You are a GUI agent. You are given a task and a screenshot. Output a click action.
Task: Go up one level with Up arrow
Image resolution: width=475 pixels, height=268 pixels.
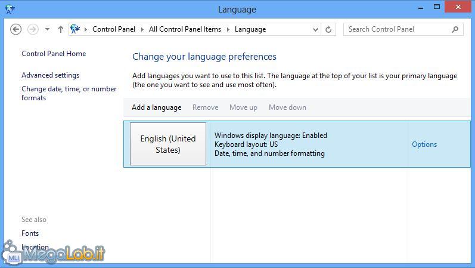[x=61, y=29]
